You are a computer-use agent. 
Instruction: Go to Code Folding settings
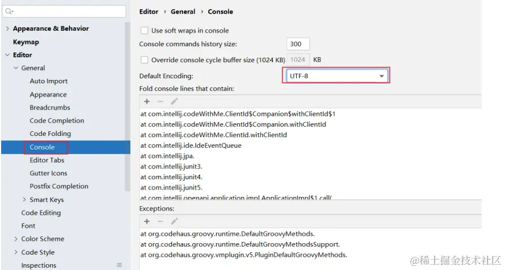click(50, 134)
